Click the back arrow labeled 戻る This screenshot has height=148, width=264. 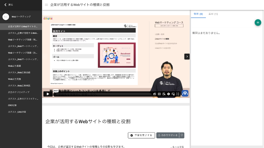8,5
